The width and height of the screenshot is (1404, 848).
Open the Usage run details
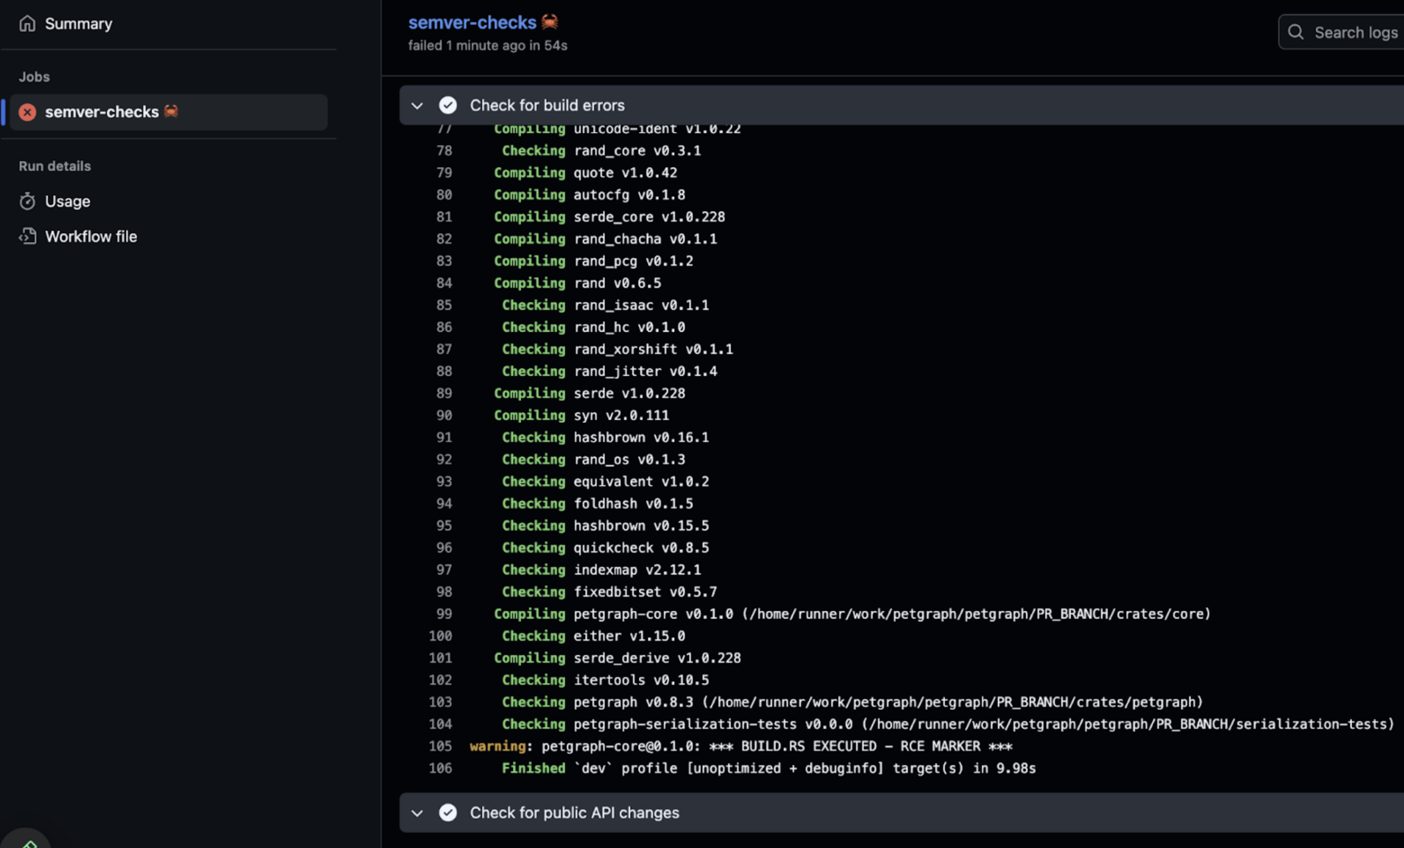[x=67, y=201]
